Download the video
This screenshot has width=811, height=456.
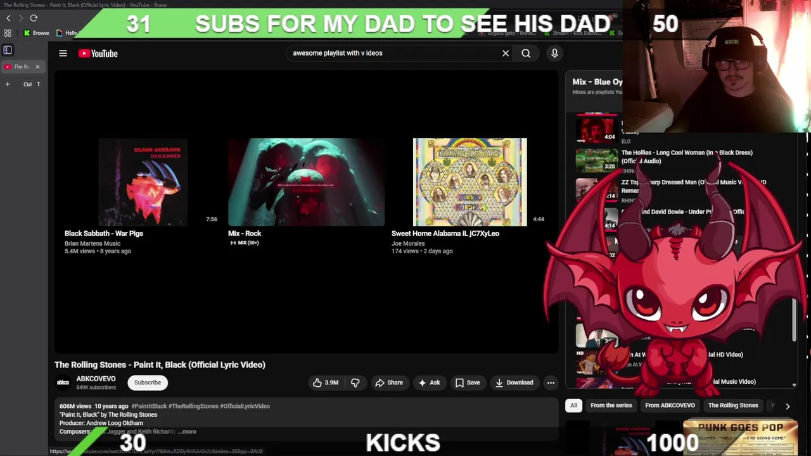[514, 383]
